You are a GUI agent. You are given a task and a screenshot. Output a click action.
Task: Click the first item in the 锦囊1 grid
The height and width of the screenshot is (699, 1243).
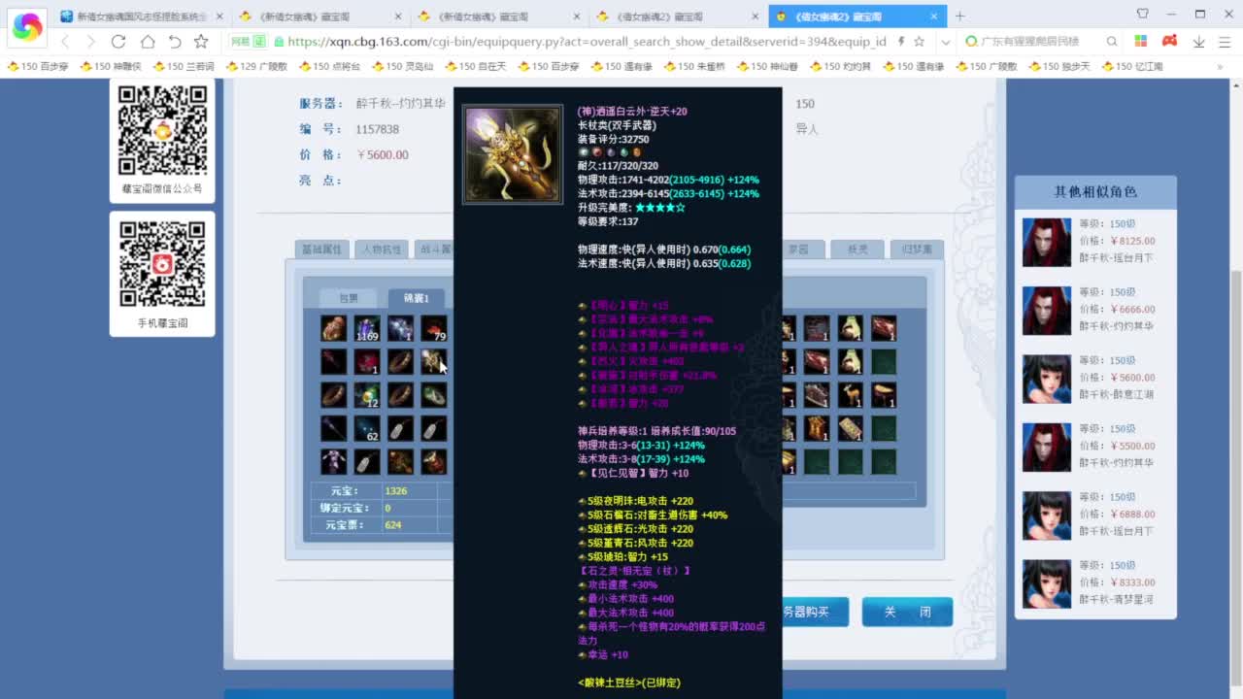point(333,328)
